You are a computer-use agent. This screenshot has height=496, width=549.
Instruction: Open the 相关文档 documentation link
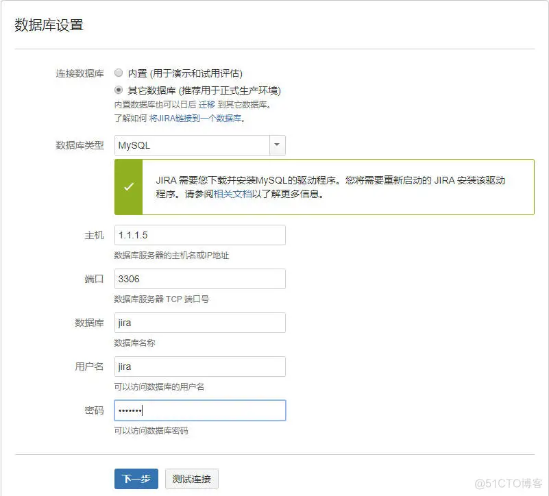pyautogui.click(x=232, y=194)
